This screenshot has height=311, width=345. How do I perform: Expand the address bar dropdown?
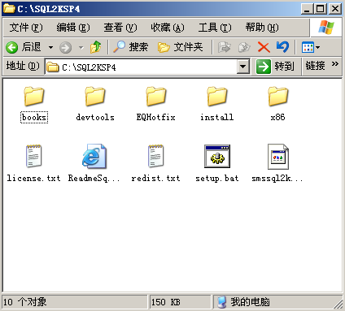pos(243,67)
